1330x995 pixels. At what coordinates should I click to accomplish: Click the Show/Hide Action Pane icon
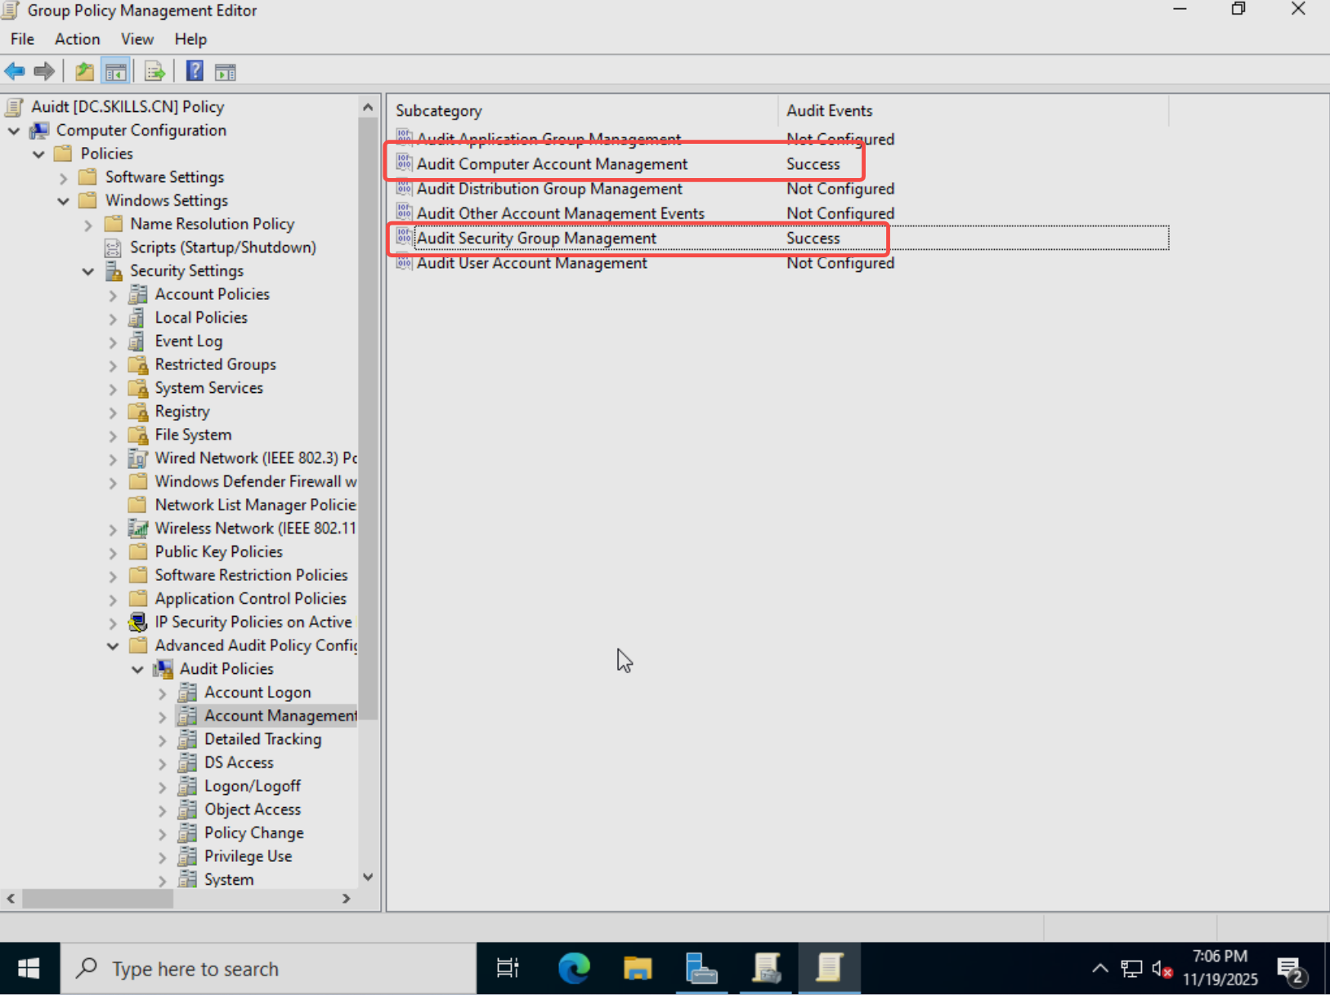click(x=226, y=72)
